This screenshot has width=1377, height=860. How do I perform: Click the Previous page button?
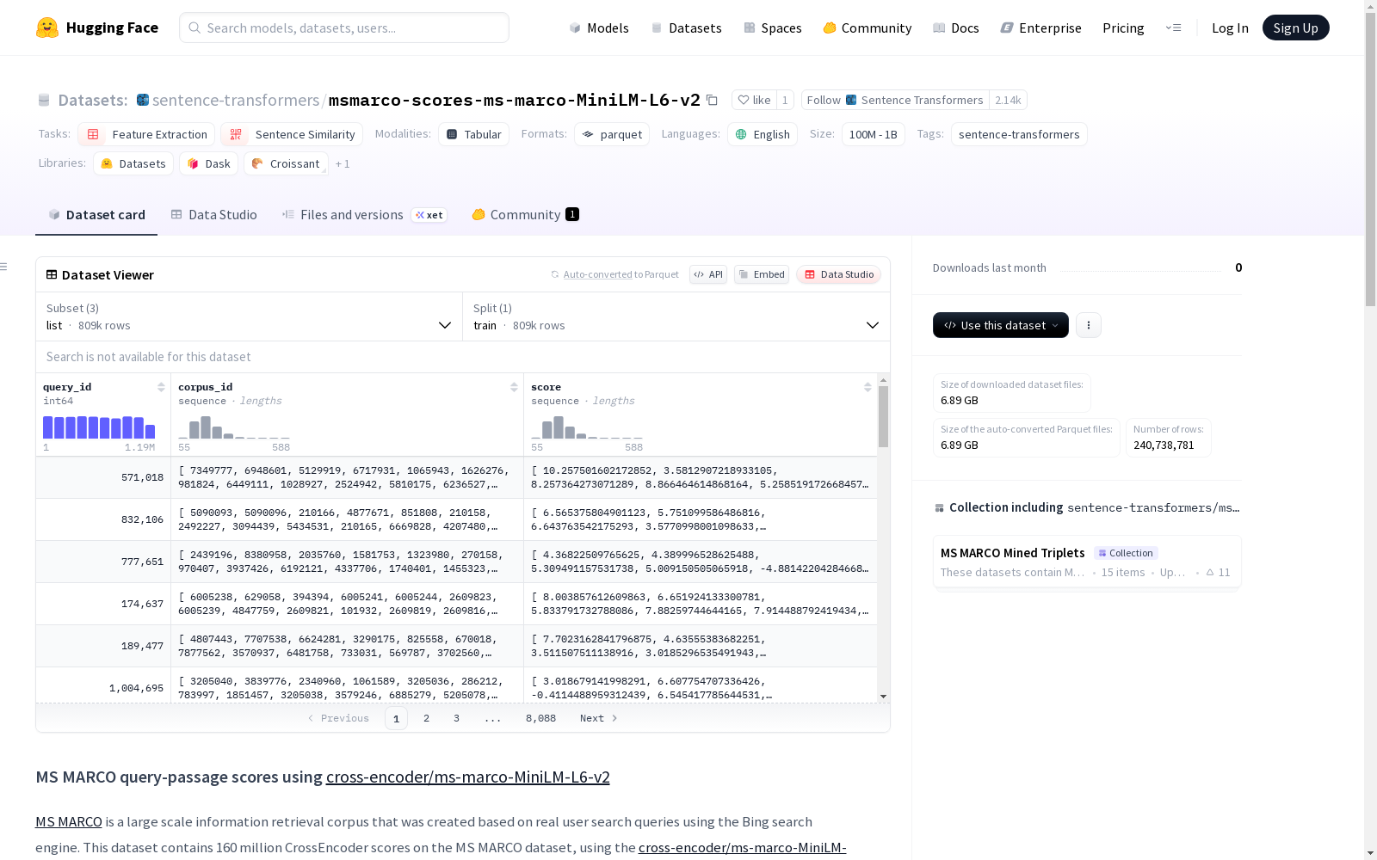pos(338,718)
